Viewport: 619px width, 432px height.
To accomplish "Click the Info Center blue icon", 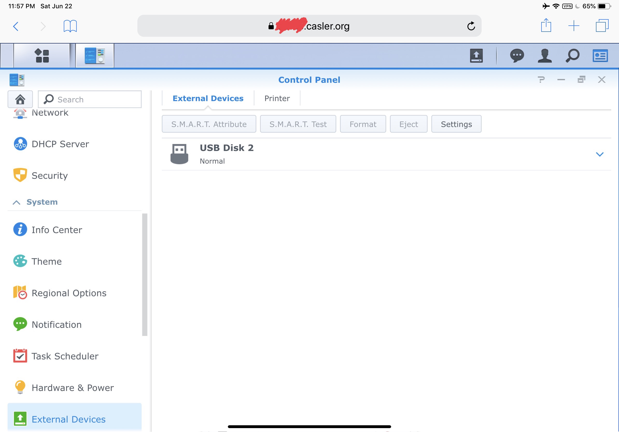I will (20, 229).
